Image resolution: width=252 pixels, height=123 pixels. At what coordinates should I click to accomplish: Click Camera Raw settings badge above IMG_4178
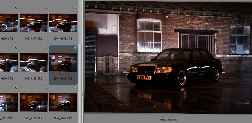[x=75, y=8]
